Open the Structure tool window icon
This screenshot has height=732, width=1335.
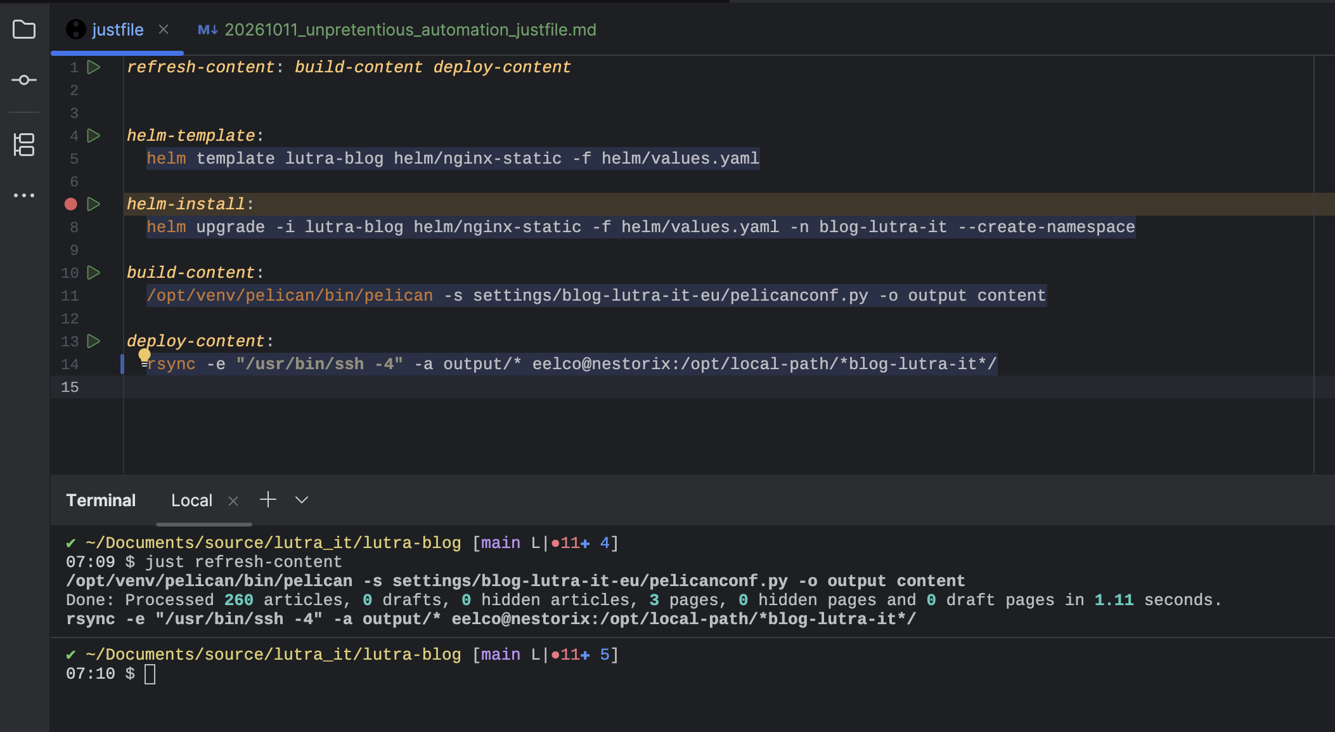tap(24, 145)
